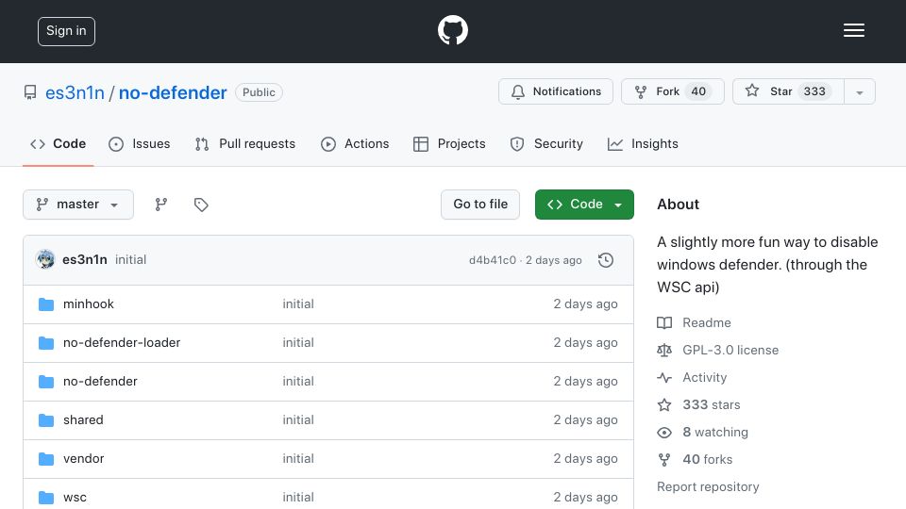Open the Actions tab
This screenshot has width=906, height=509.
[355, 143]
